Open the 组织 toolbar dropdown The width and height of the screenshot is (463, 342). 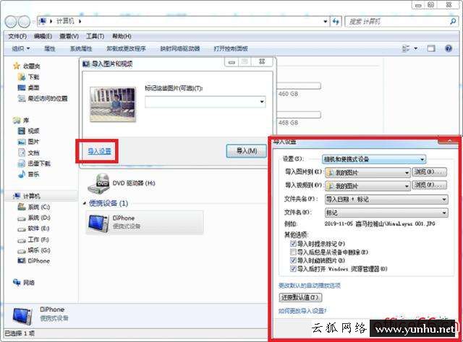(21, 48)
